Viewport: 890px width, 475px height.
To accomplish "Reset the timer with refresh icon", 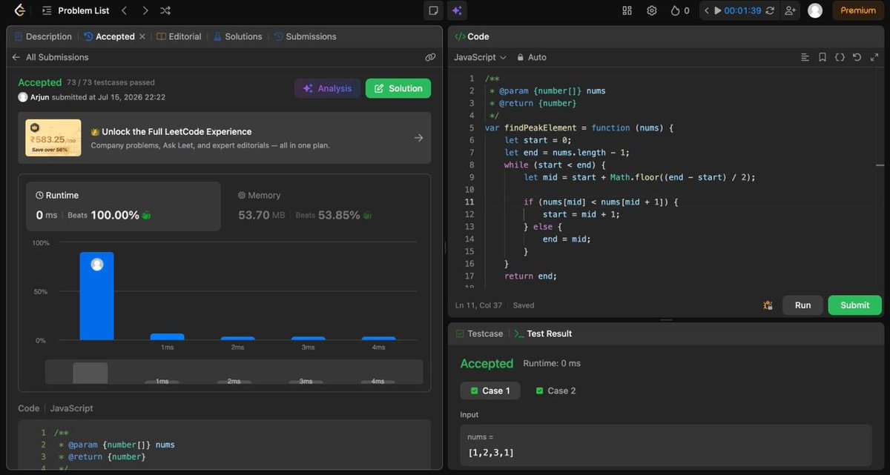I will [770, 10].
